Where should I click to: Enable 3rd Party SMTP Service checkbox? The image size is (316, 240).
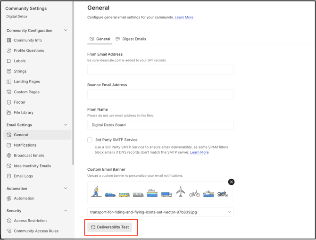click(90, 140)
